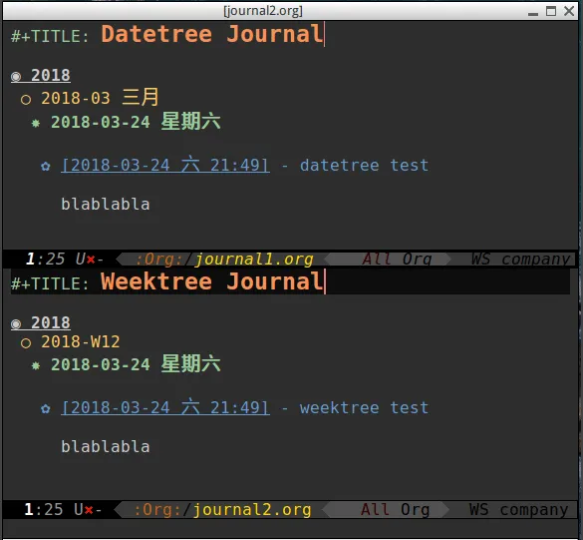This screenshot has height=540, width=583.
Task: Click the flower bullet beside weektree test entry
Action: click(x=46, y=409)
